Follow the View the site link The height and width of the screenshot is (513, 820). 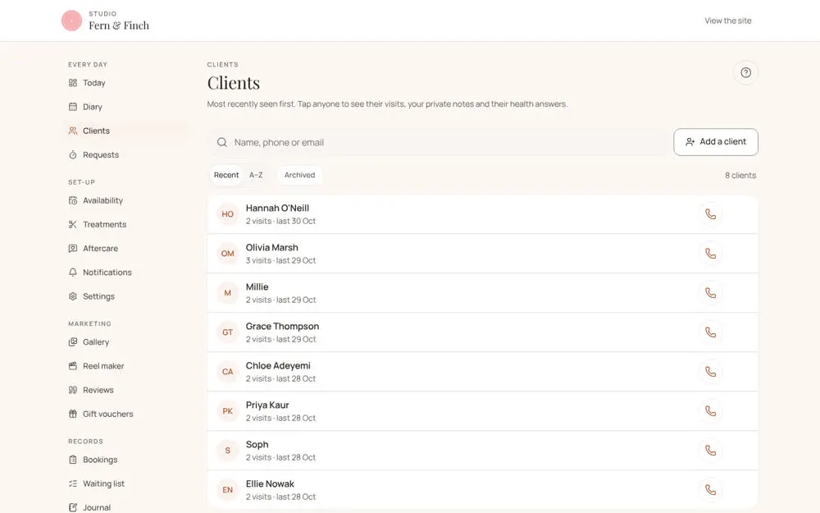[x=727, y=21]
